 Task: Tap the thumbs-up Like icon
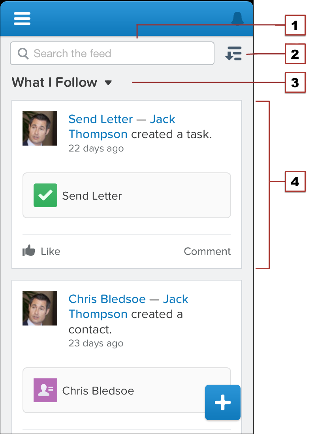(x=29, y=251)
